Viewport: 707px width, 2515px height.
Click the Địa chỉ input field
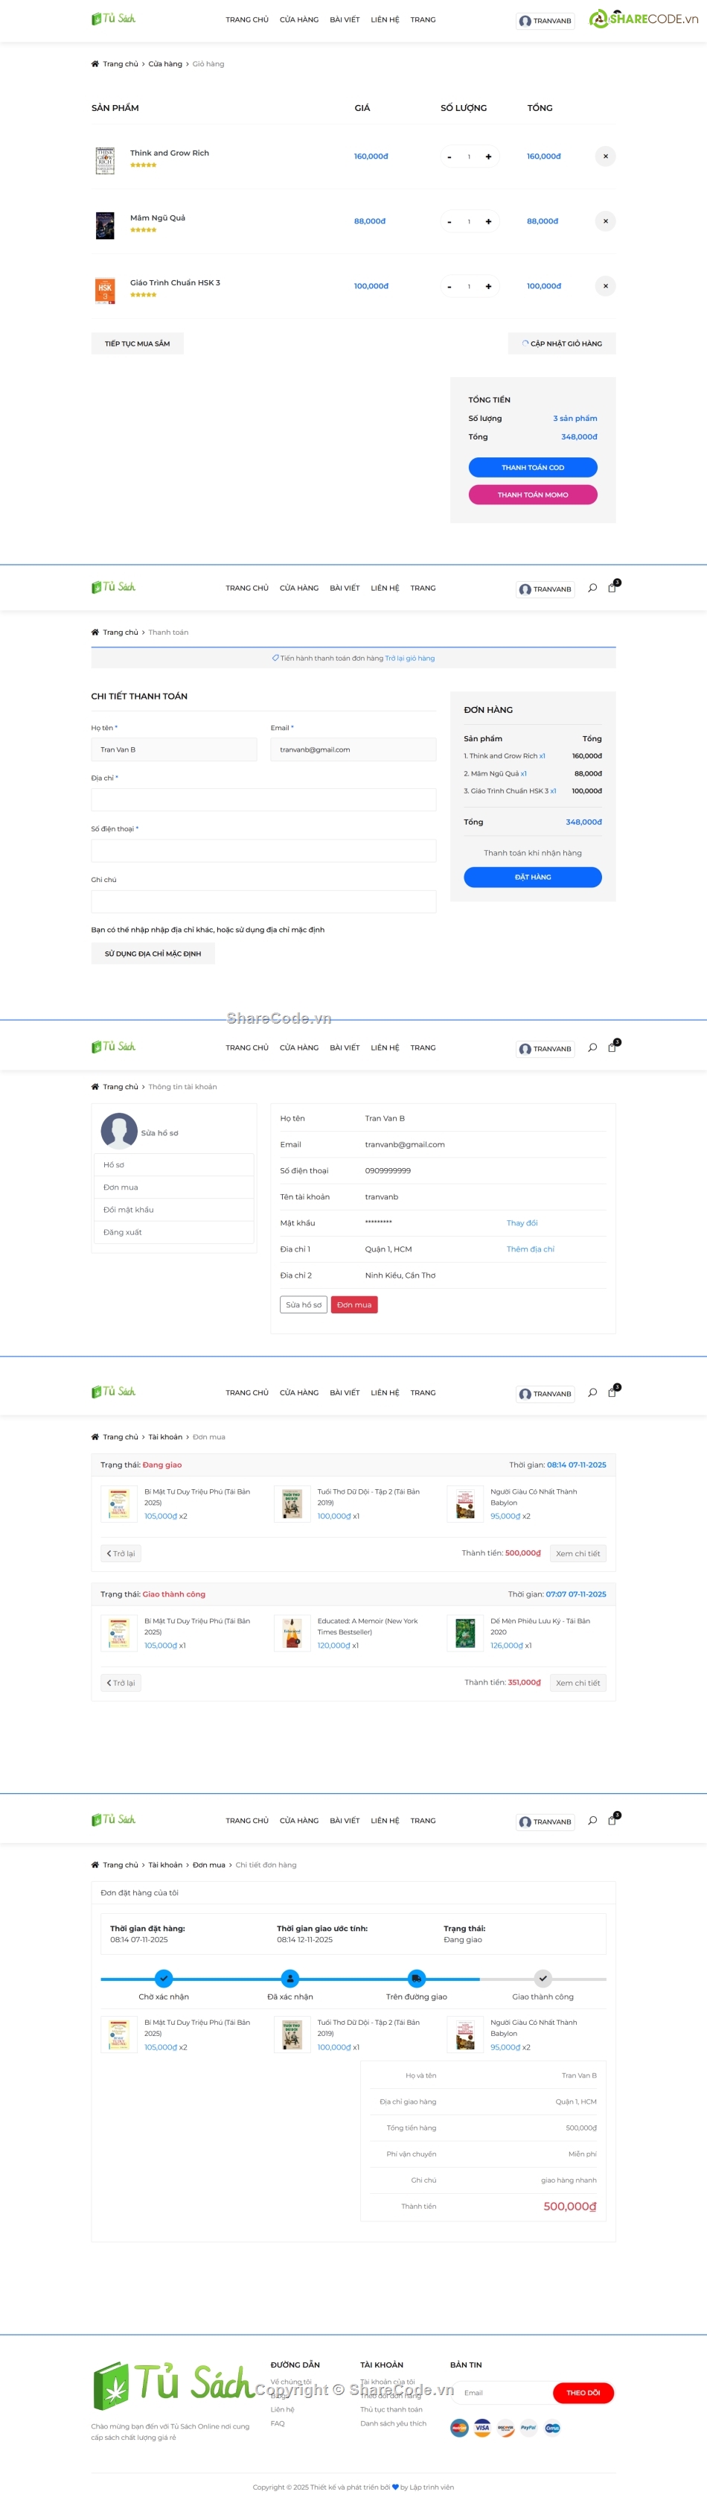coord(263,799)
